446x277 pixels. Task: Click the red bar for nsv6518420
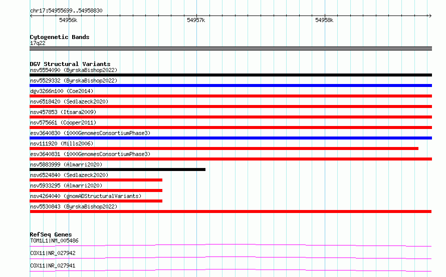[x=231, y=106]
